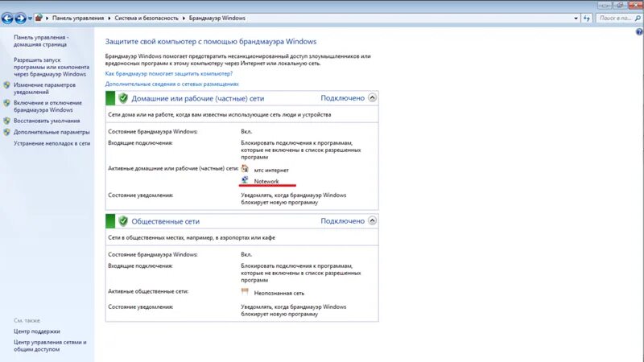Viewport: 644px width, 362px height.
Task: Open 'Центр поддержки' link
Action: pos(36,331)
